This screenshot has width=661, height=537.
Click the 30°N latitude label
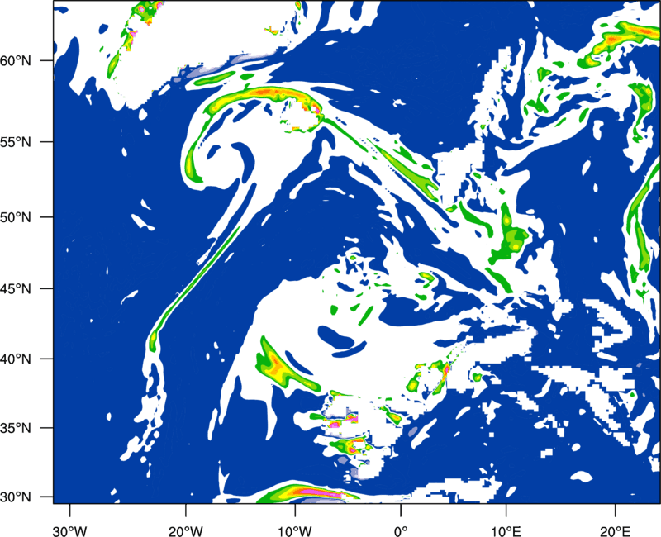click(16, 497)
